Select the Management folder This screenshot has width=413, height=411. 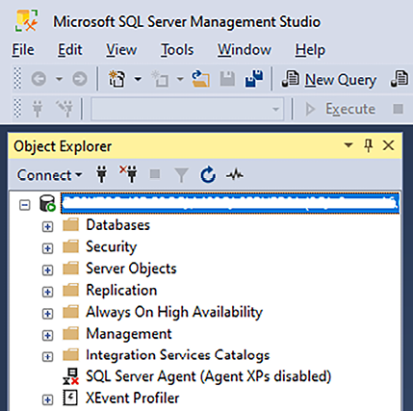(x=129, y=334)
